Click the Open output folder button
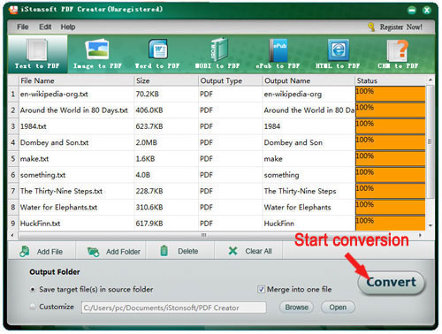The image size is (442, 334). tap(338, 307)
